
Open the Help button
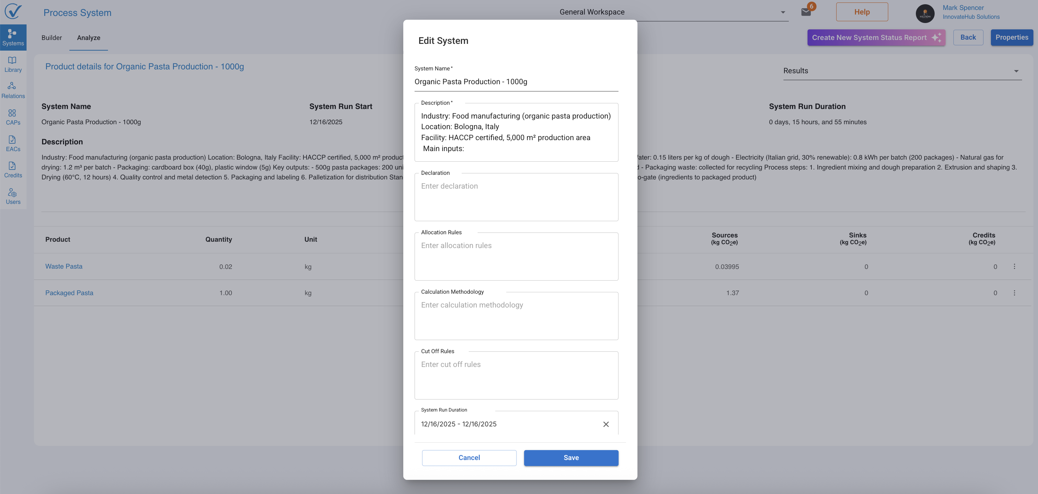[x=861, y=12]
